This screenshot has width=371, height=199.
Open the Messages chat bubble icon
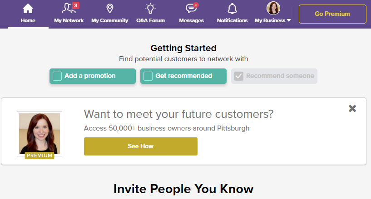191,9
